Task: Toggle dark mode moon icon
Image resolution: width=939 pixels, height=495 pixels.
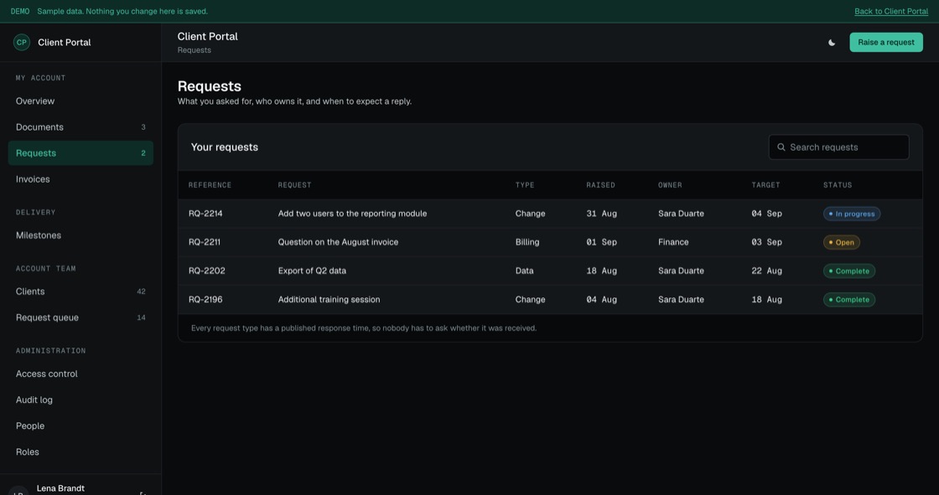Action: (x=831, y=43)
